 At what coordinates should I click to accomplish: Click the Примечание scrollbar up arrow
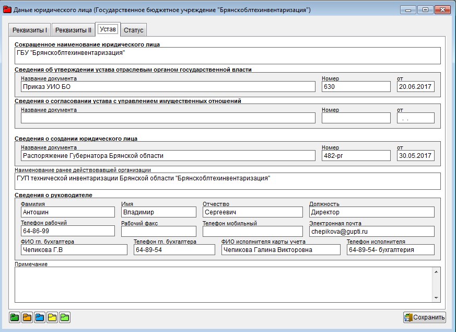[436, 272]
